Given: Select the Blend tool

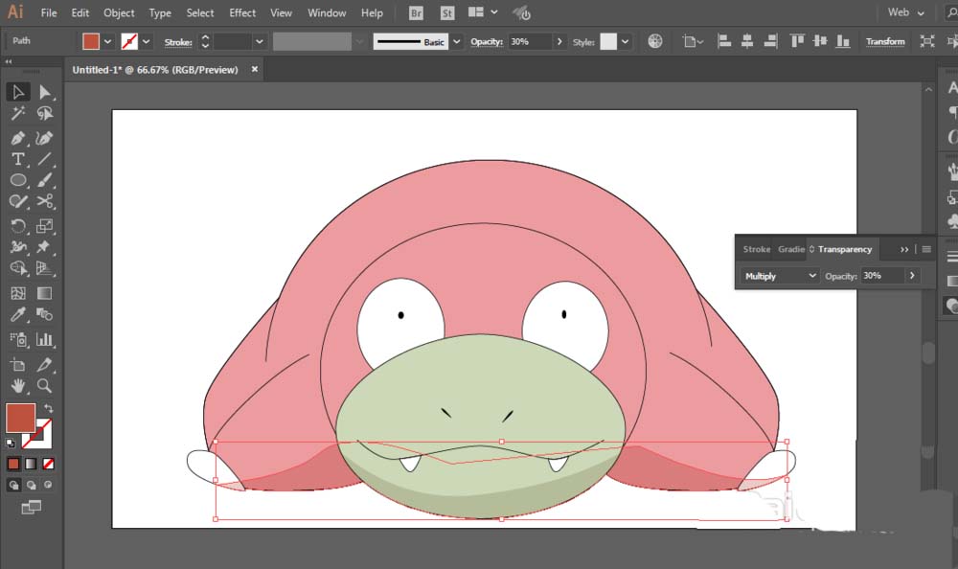Looking at the screenshot, I should 45,314.
